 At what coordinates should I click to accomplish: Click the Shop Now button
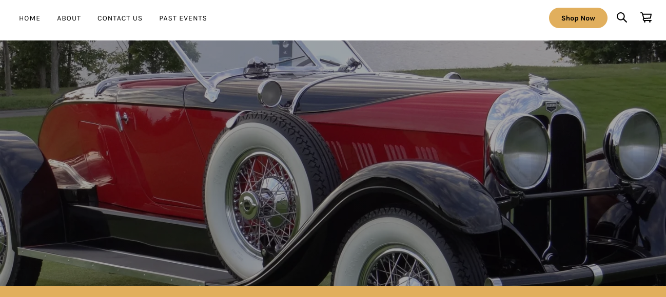tap(578, 18)
